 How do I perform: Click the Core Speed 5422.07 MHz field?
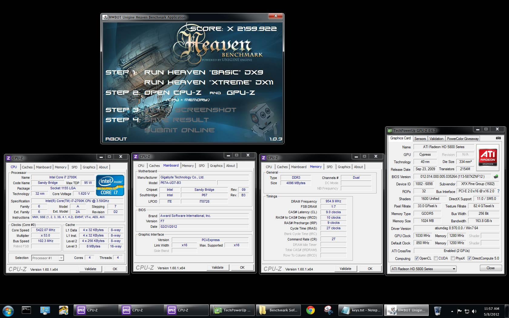coord(45,230)
